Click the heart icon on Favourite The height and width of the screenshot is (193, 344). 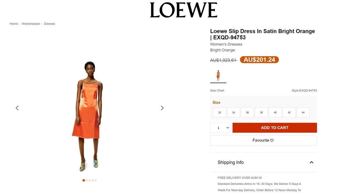coord(272,140)
